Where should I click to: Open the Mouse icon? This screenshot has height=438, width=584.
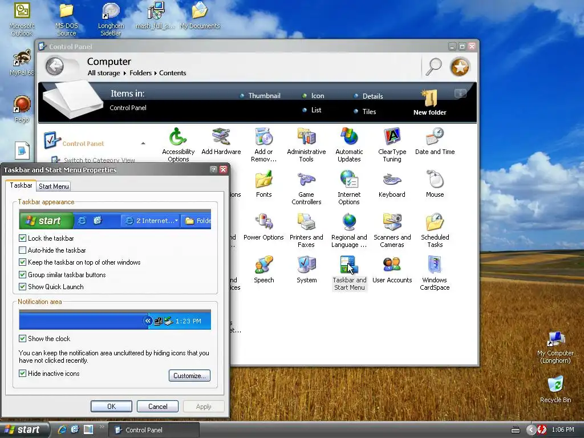pyautogui.click(x=435, y=184)
